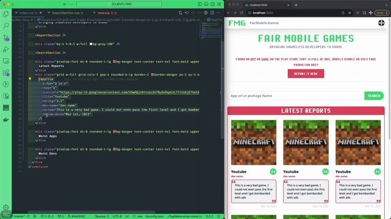The image size is (391, 219).
Task: Open middle Minecraft report thumbnail
Action: pos(305,142)
